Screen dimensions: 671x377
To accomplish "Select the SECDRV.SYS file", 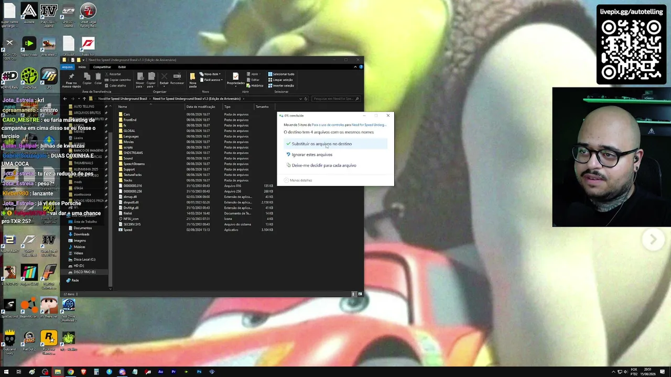I will pyautogui.click(x=132, y=224).
